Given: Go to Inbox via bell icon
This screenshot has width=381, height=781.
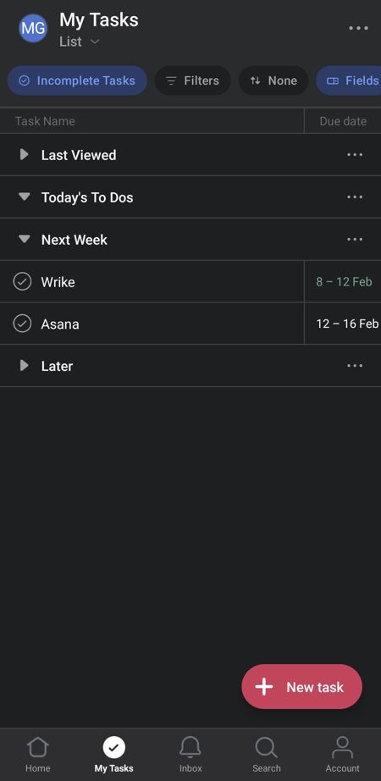Looking at the screenshot, I should (x=190, y=754).
